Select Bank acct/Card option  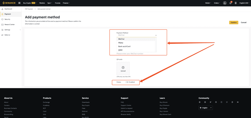pyautogui.click(x=136, y=46)
